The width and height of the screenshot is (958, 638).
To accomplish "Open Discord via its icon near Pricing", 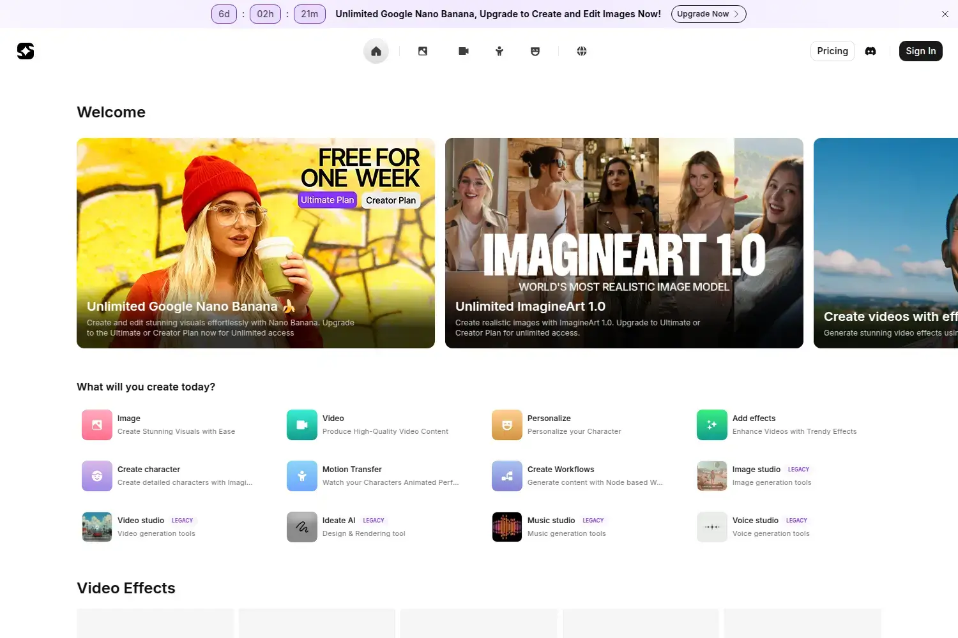I will [871, 51].
